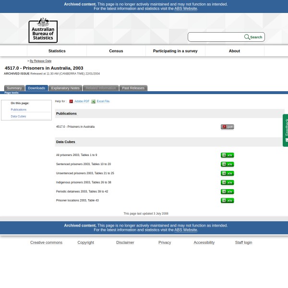
Task: Download Unsentenced prisoners 2003 xls file
Action: pos(227,173)
